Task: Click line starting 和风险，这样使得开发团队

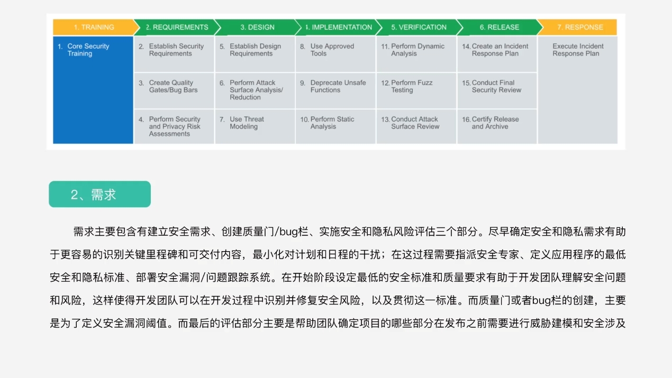Action: click(338, 300)
